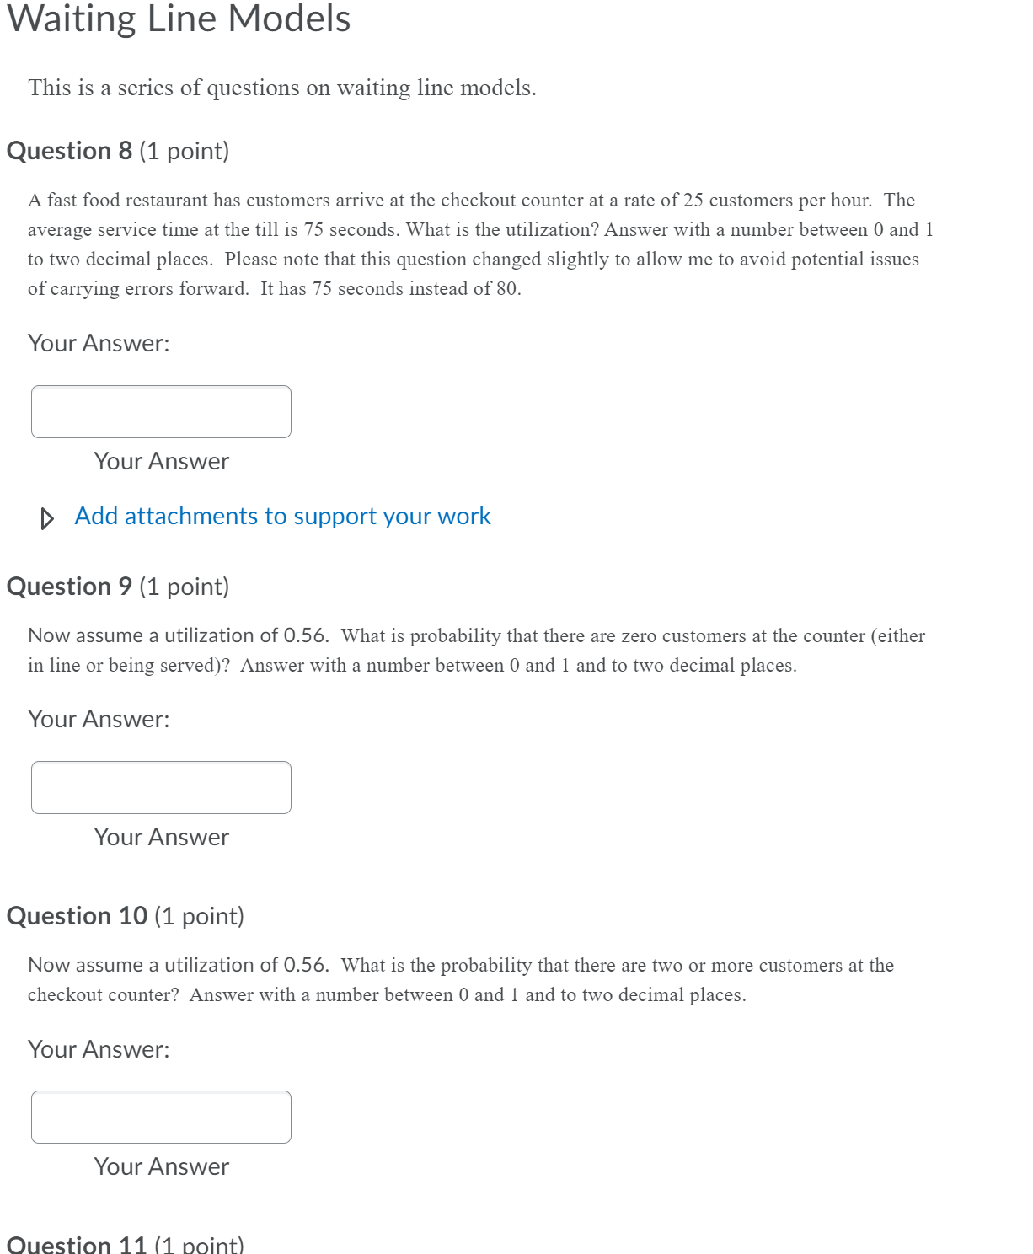Click the (1 point) label on Question 11
1033x1254 pixels.
click(199, 1245)
